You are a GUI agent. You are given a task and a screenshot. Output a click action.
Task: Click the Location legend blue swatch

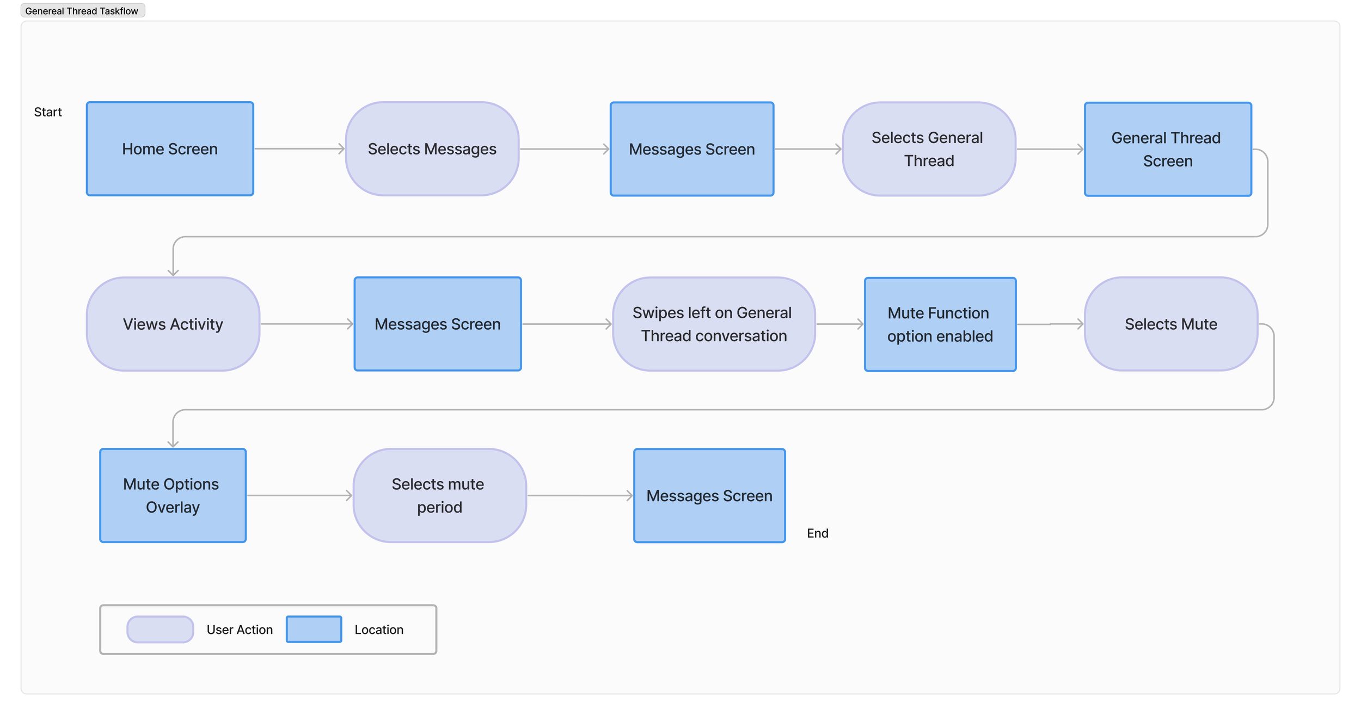point(314,630)
